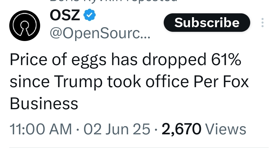This screenshot has width=278, height=151.
Task: Click the partially visible reposted label
Action: [114, 1]
